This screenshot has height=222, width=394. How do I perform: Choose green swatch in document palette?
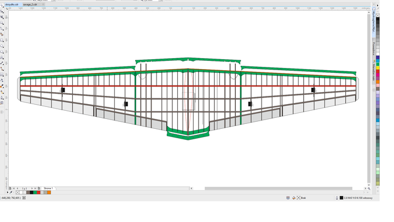[x=35, y=192]
